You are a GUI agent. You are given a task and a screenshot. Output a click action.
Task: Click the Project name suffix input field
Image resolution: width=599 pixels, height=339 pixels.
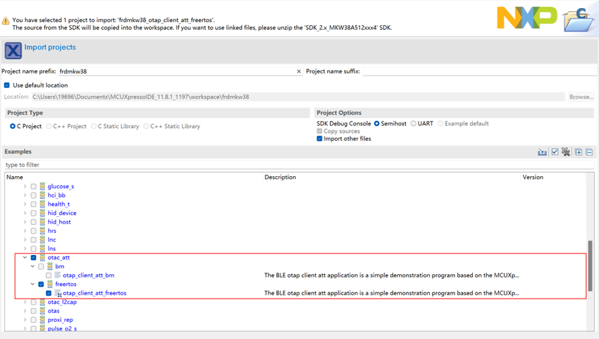coord(479,71)
